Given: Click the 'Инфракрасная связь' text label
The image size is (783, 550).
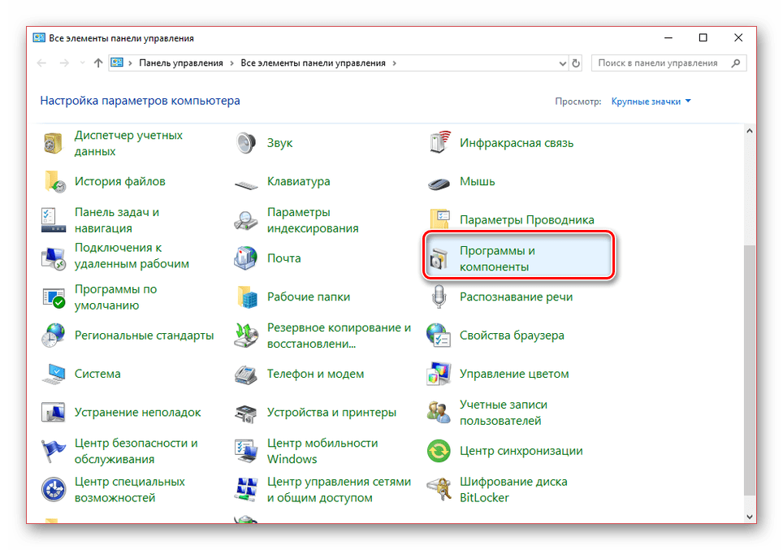Looking at the screenshot, I should tap(517, 143).
